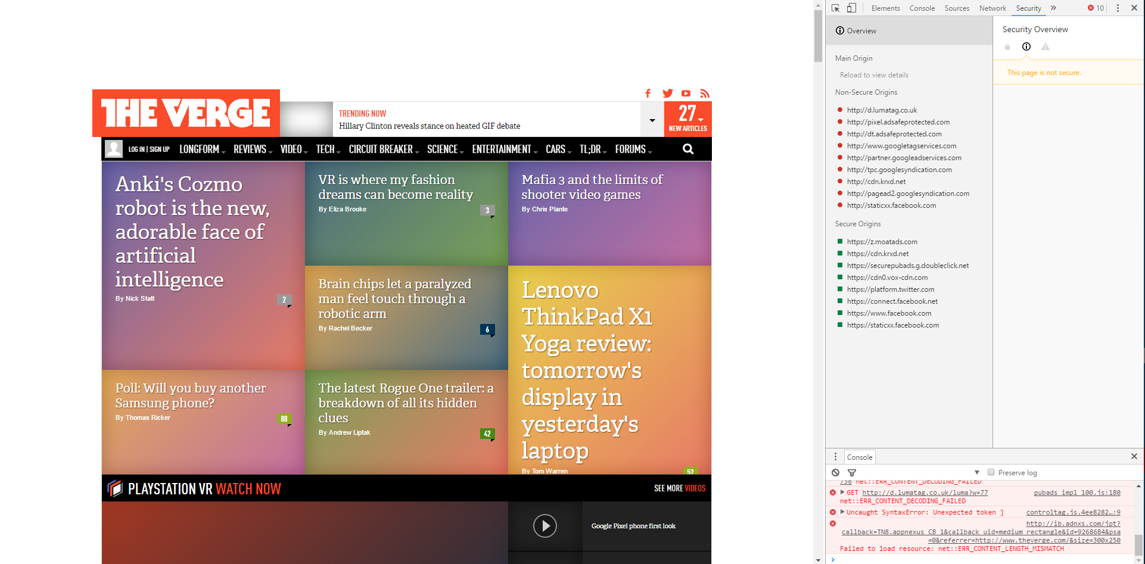Expand the Uncaught SyntaxError console entry
The height and width of the screenshot is (564, 1145).
[842, 512]
